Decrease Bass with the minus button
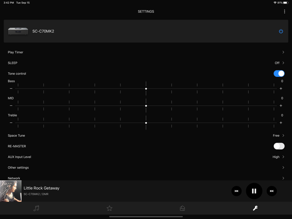Screen dimensions: 292x219 click(11, 88)
